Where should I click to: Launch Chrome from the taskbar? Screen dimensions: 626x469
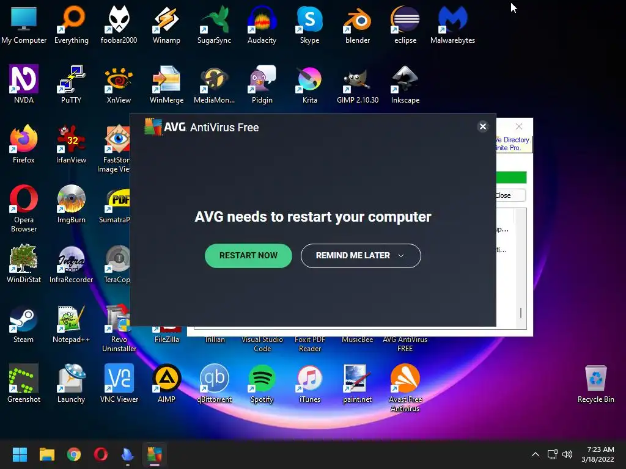point(74,454)
